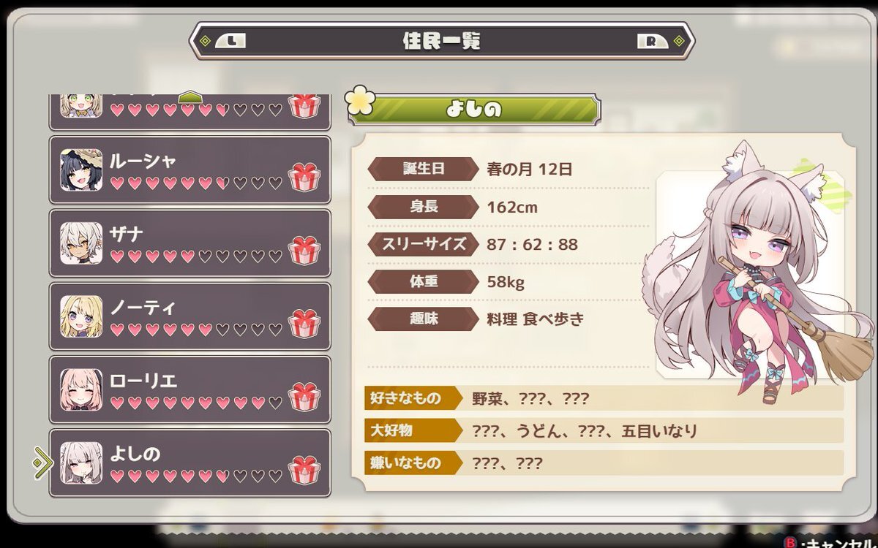Image resolution: width=878 pixels, height=548 pixels.
Task: Click gift box icon for ノーティ
Action: point(304,323)
